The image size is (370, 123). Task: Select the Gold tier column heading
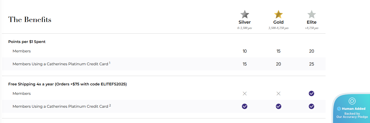(278, 22)
